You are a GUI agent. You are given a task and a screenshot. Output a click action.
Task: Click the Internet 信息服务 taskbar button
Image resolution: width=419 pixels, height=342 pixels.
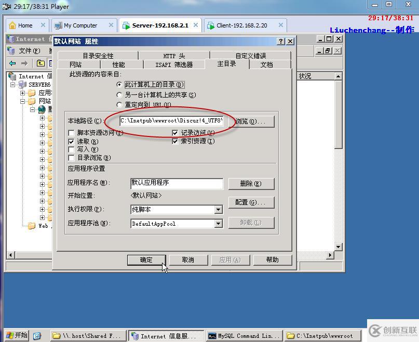pyautogui.click(x=166, y=336)
